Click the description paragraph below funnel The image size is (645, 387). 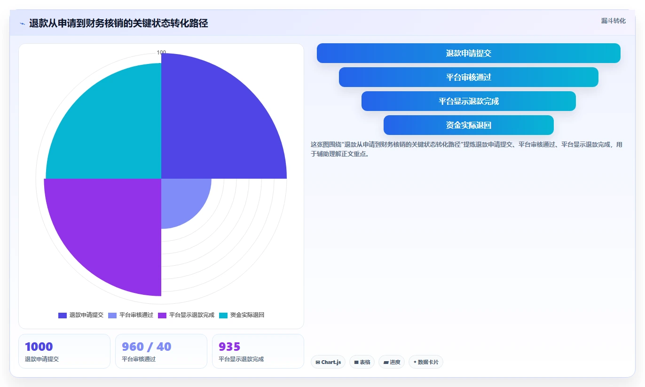[466, 149]
